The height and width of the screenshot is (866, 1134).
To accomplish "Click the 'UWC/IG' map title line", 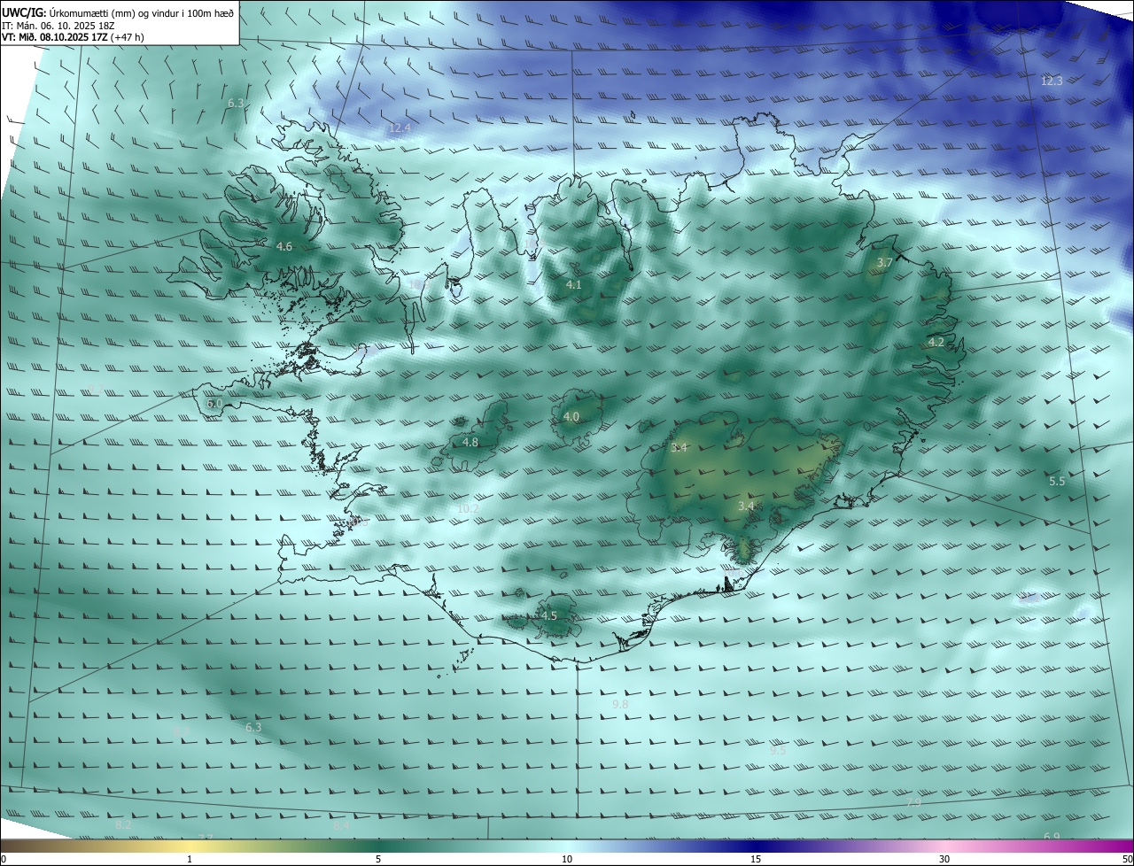I will 119,12.
